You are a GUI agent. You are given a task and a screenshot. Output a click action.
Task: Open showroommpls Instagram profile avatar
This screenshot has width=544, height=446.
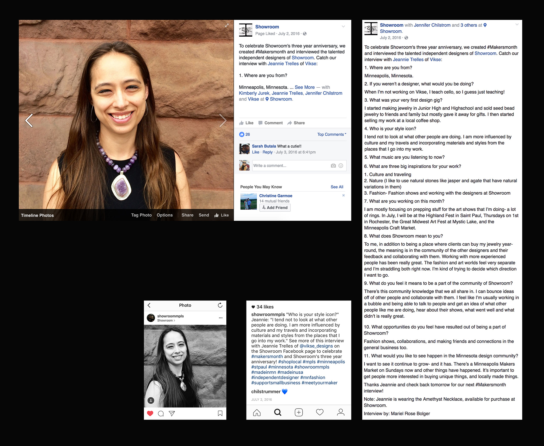[x=151, y=318]
